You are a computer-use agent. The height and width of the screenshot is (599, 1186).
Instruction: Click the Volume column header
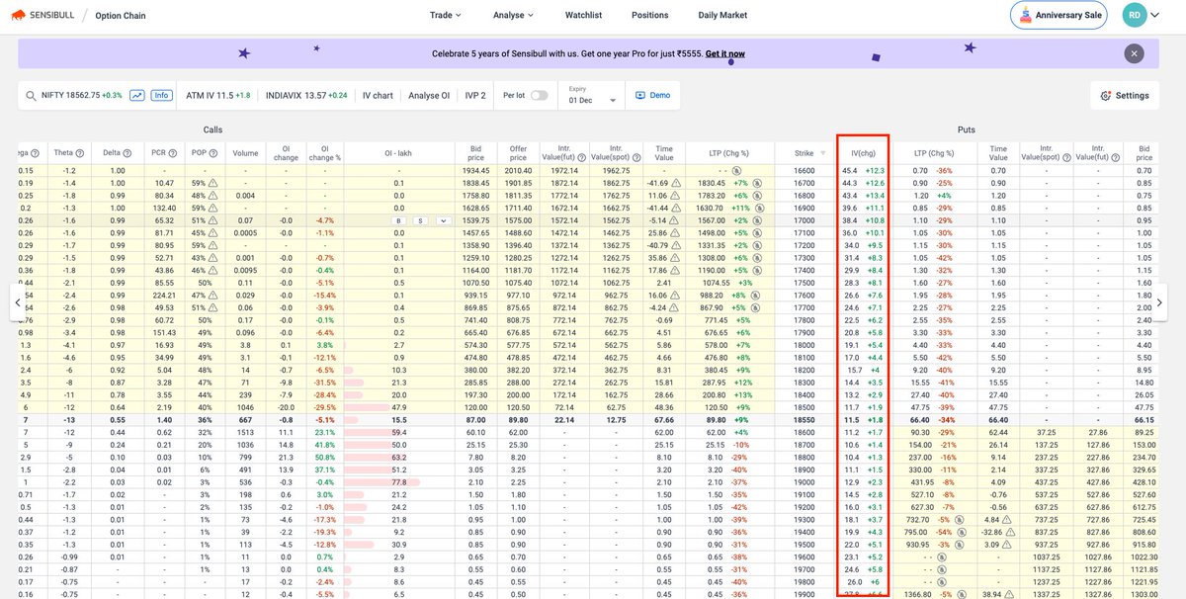pos(244,154)
